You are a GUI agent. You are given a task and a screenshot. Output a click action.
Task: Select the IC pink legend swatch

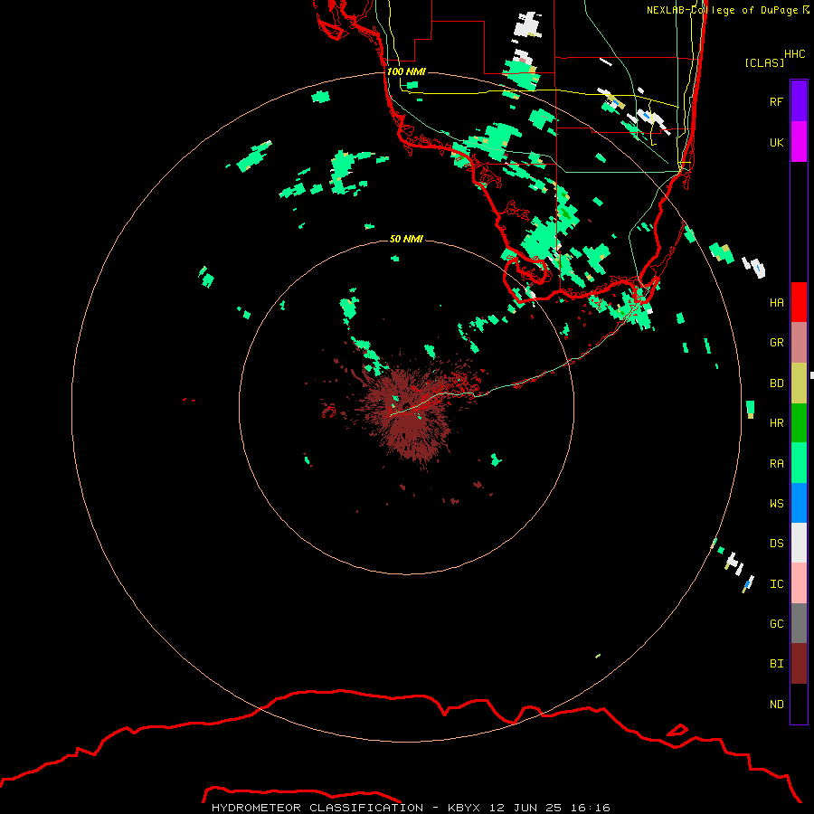point(799,583)
